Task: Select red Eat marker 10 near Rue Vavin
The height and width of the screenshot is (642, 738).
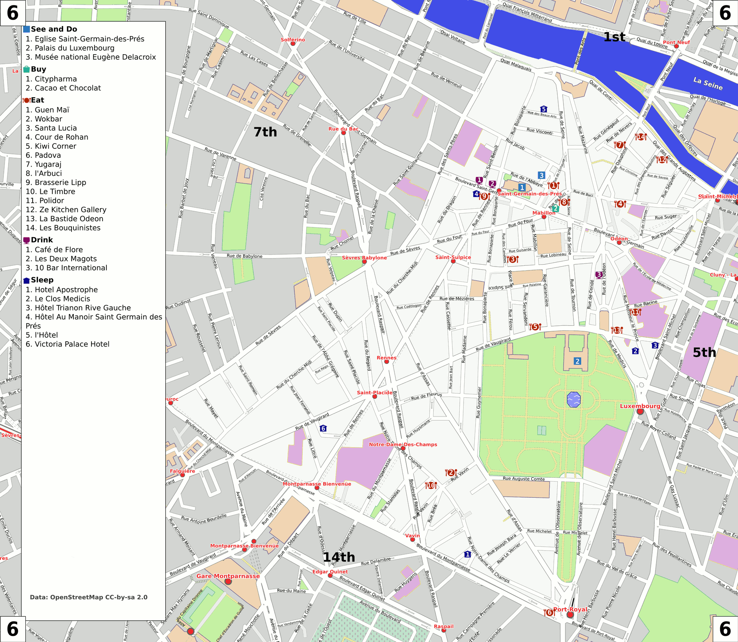Action: pyautogui.click(x=431, y=485)
